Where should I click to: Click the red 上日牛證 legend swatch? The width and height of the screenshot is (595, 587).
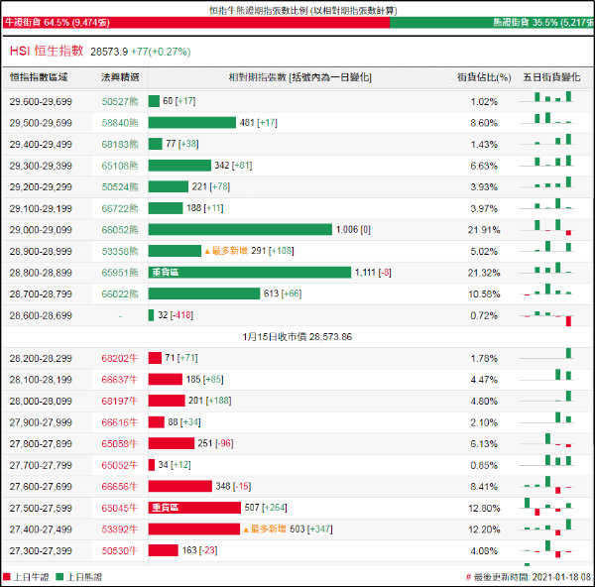[x=7, y=577]
